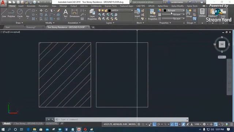The height and width of the screenshot is (132, 234).
Task: Select the Arc tool
Action: 28,14
